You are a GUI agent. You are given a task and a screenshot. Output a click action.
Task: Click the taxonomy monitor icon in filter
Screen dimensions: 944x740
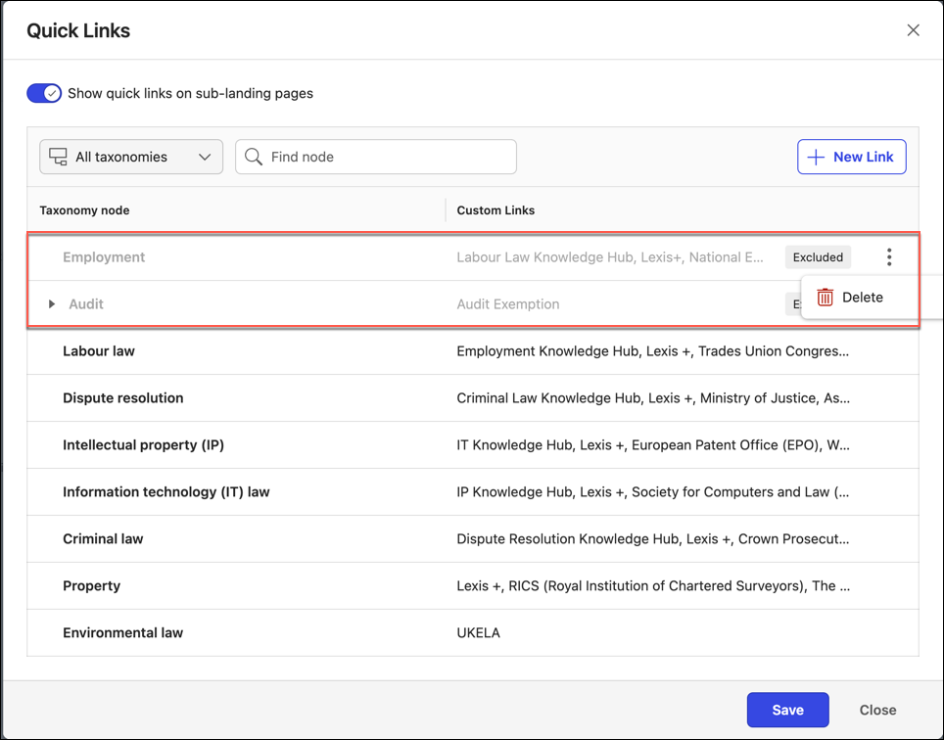(59, 157)
